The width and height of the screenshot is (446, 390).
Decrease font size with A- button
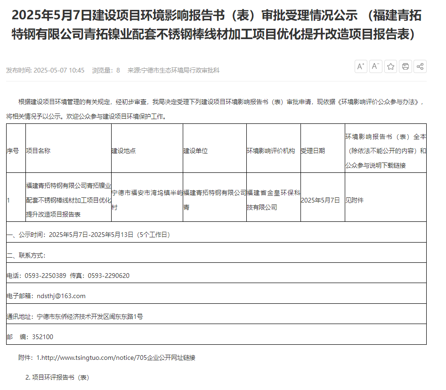click(375, 66)
